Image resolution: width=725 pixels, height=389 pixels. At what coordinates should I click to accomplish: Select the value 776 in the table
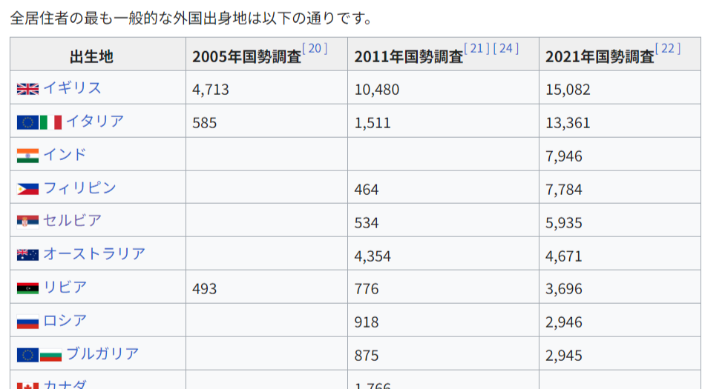coord(367,289)
